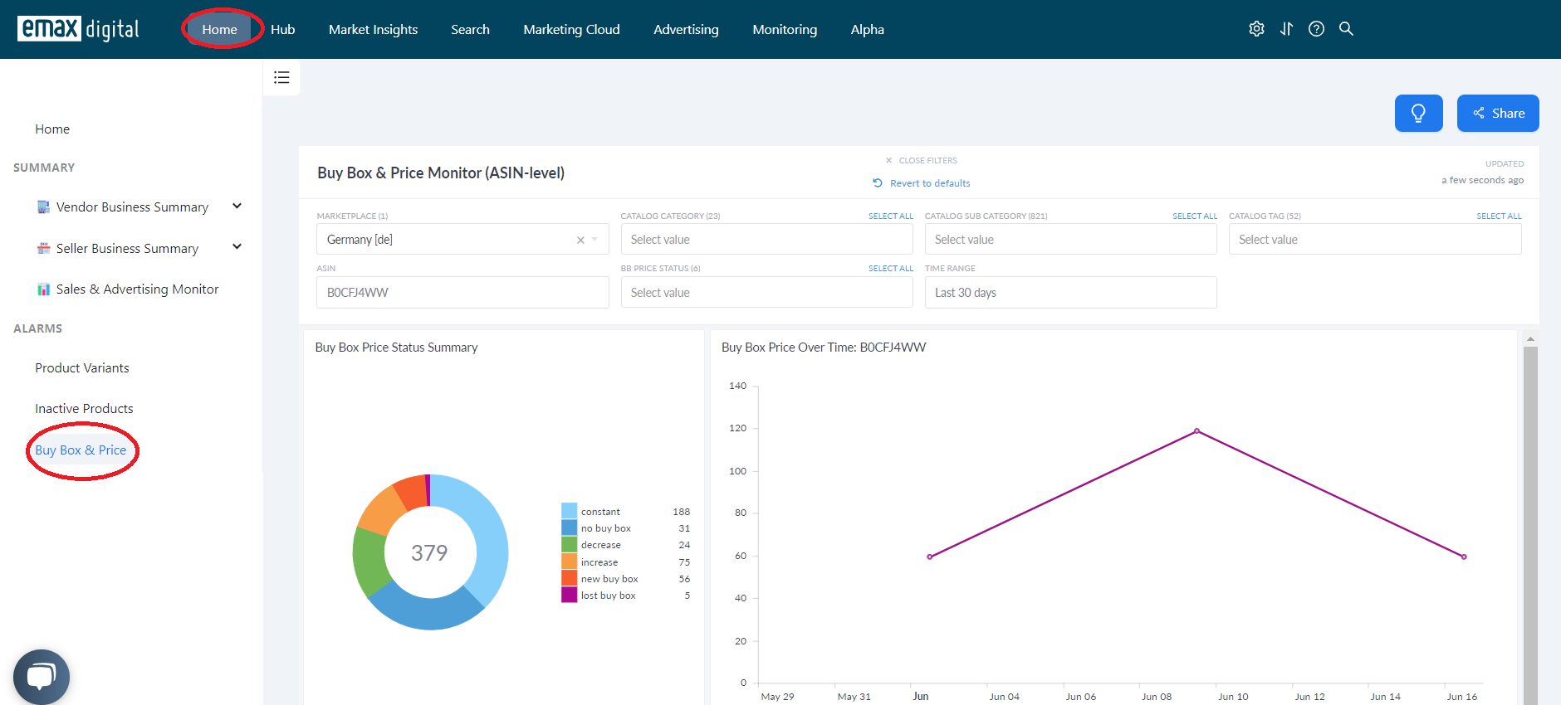Open the settings gear icon

(x=1256, y=29)
